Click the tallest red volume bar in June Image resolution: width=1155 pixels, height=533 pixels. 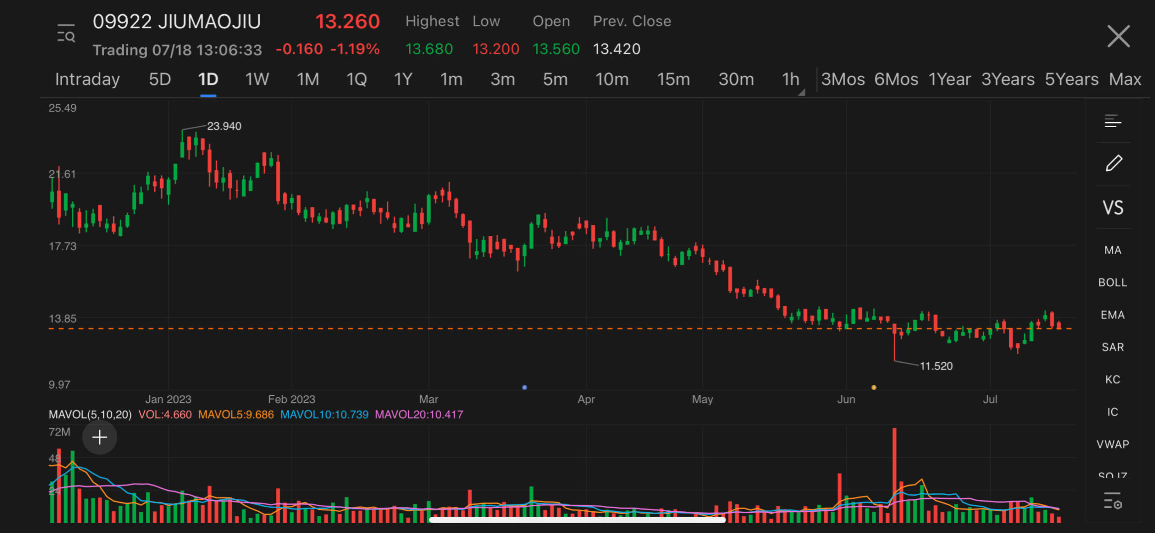click(894, 475)
